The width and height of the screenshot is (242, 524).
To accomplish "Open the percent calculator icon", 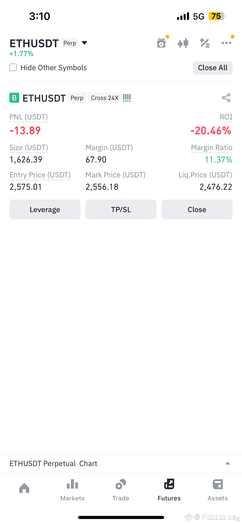I will (205, 43).
